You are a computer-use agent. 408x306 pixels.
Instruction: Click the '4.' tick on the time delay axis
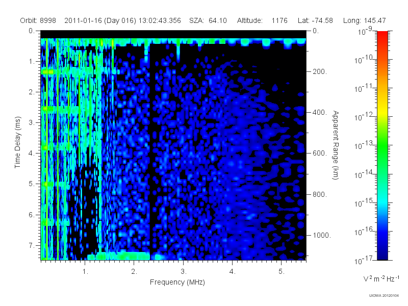point(31,154)
